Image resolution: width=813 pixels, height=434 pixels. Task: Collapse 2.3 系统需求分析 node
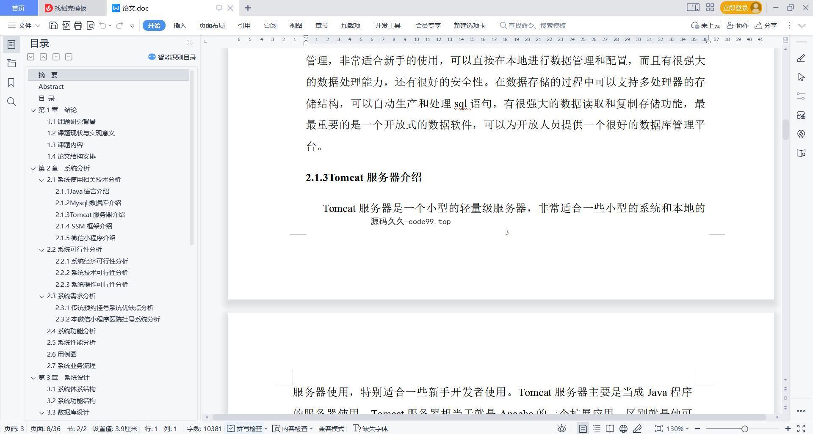coord(42,296)
